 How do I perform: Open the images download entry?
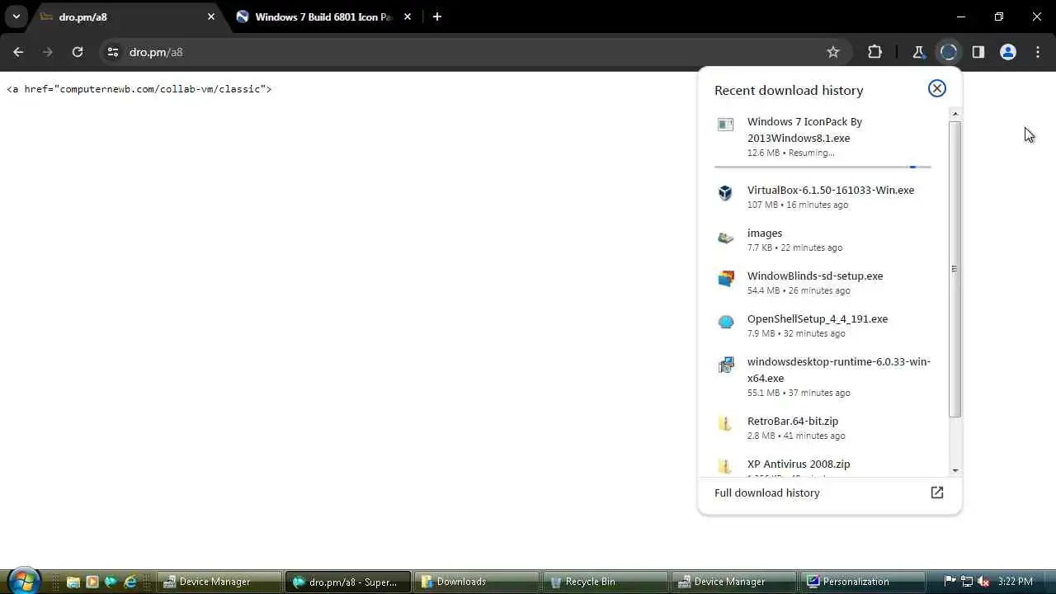pyautogui.click(x=823, y=239)
